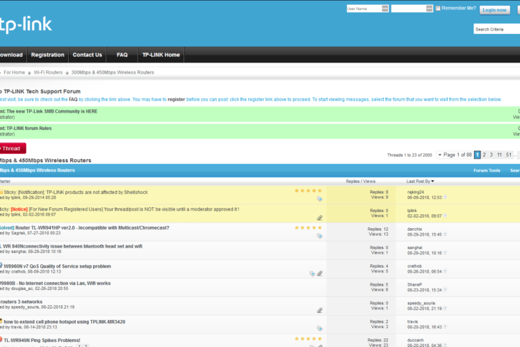Click tag icon on TL-WR941HP Chromecast thread

tap(319, 236)
